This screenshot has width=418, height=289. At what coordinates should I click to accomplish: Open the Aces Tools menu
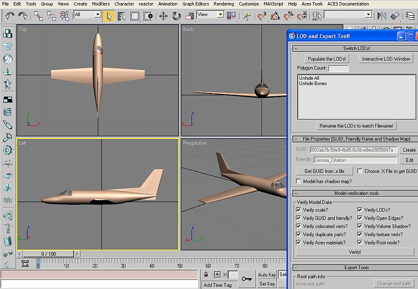[311, 4]
